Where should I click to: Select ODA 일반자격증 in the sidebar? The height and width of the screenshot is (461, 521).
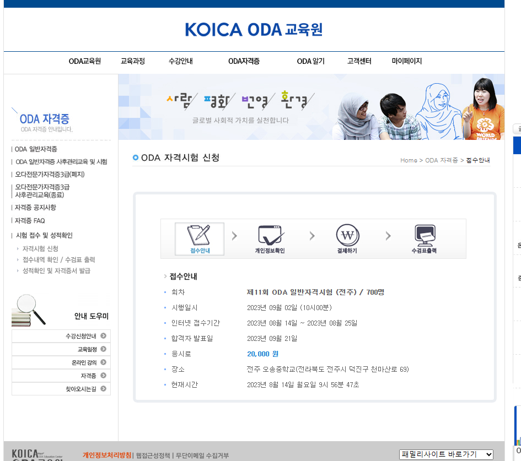[36, 149]
